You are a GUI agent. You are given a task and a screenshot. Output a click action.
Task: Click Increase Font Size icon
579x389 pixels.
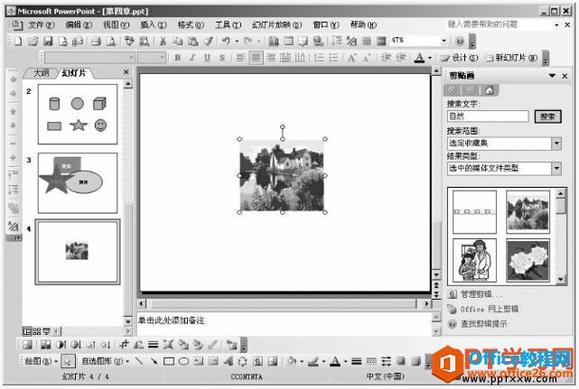coord(352,58)
